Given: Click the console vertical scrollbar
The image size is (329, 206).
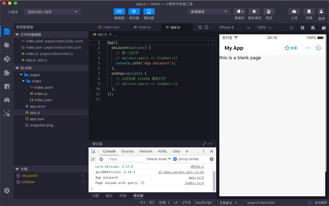Looking at the screenshot, I should click(214, 181).
